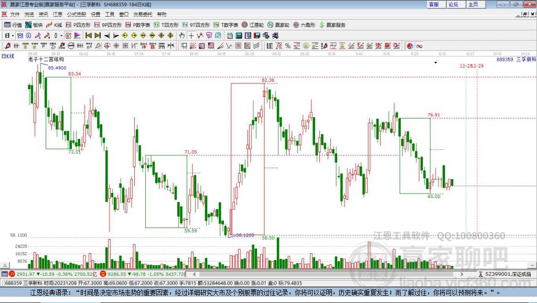Click the 85.4900 high price label

coord(57,68)
